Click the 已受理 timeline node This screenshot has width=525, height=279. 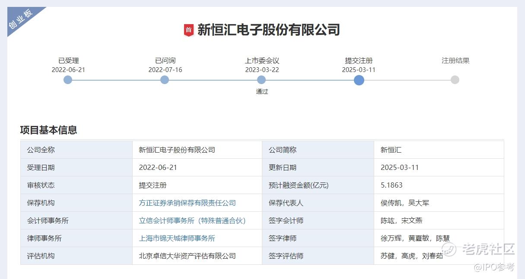coord(68,80)
